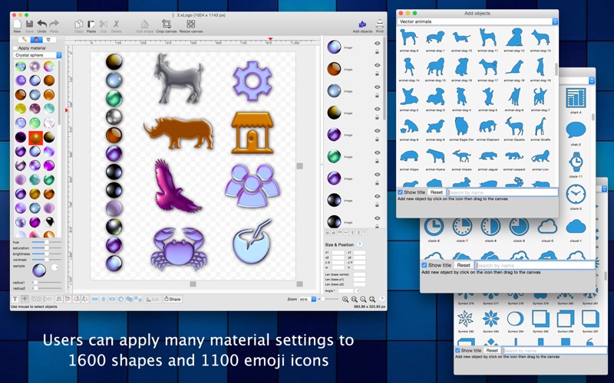This screenshot has height=383, width=614.
Task: Click the Print icon
Action: point(379,25)
